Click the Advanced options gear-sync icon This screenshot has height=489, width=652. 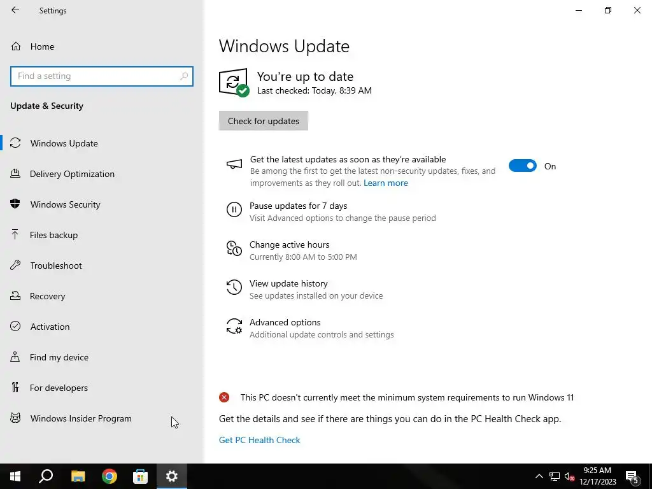point(234,326)
